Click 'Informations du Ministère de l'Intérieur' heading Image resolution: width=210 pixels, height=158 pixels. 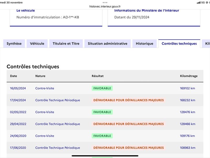click(x=147, y=11)
